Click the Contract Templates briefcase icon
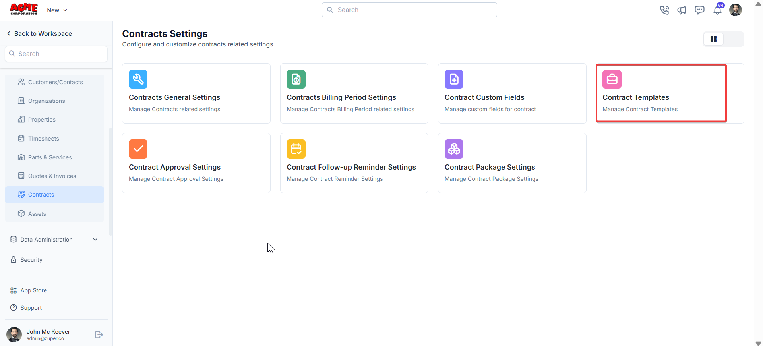Viewport: 763px width, 346px height. [x=612, y=79]
